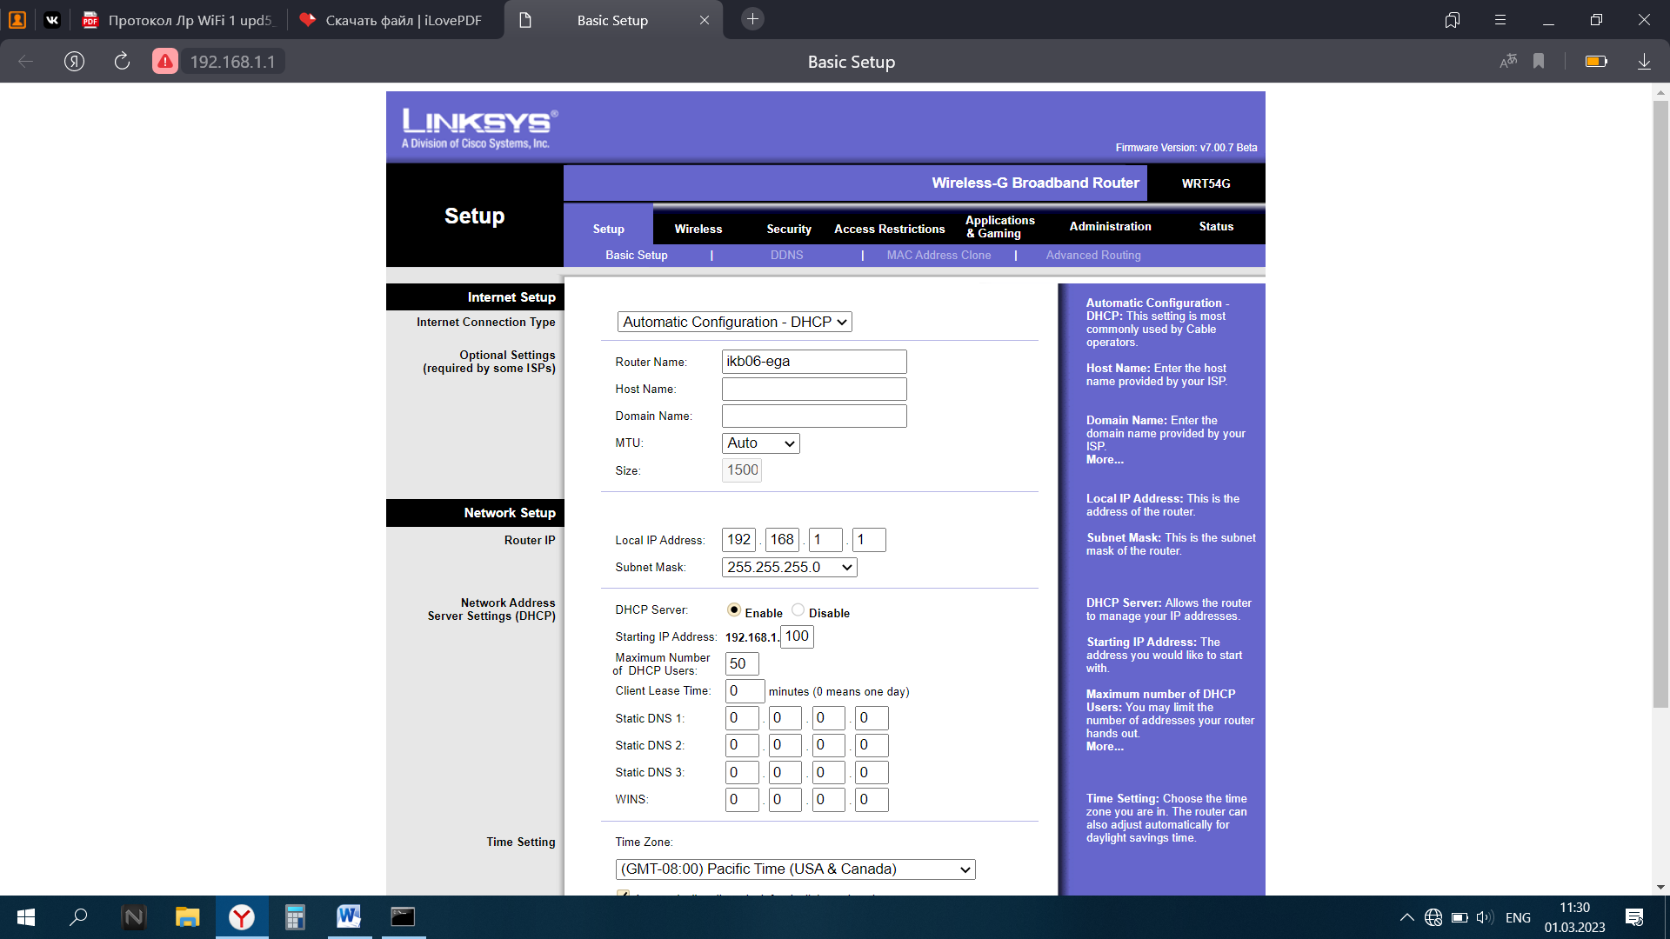This screenshot has height=939, width=1670.
Task: Open Applications & Gaming tab
Action: (1000, 227)
